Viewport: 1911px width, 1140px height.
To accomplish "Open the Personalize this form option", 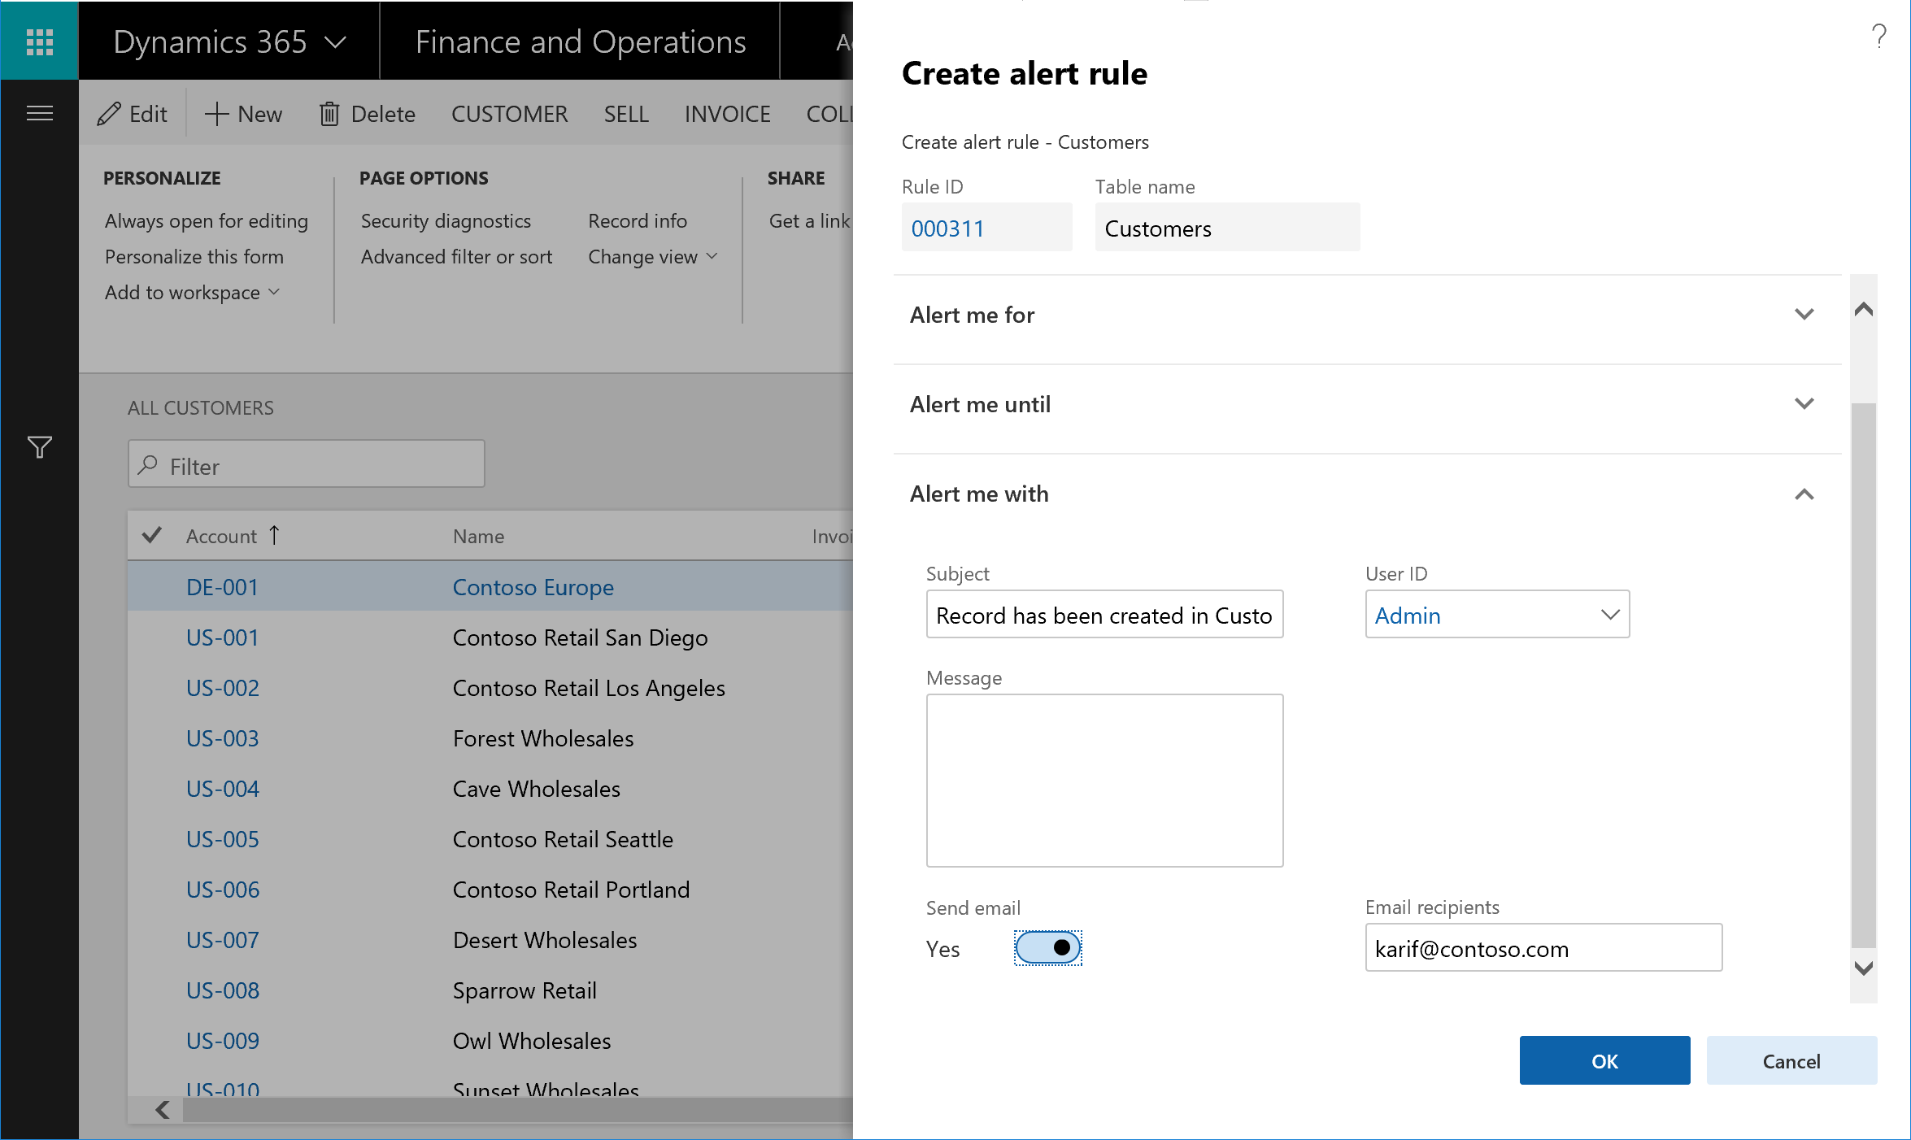I will tap(197, 256).
